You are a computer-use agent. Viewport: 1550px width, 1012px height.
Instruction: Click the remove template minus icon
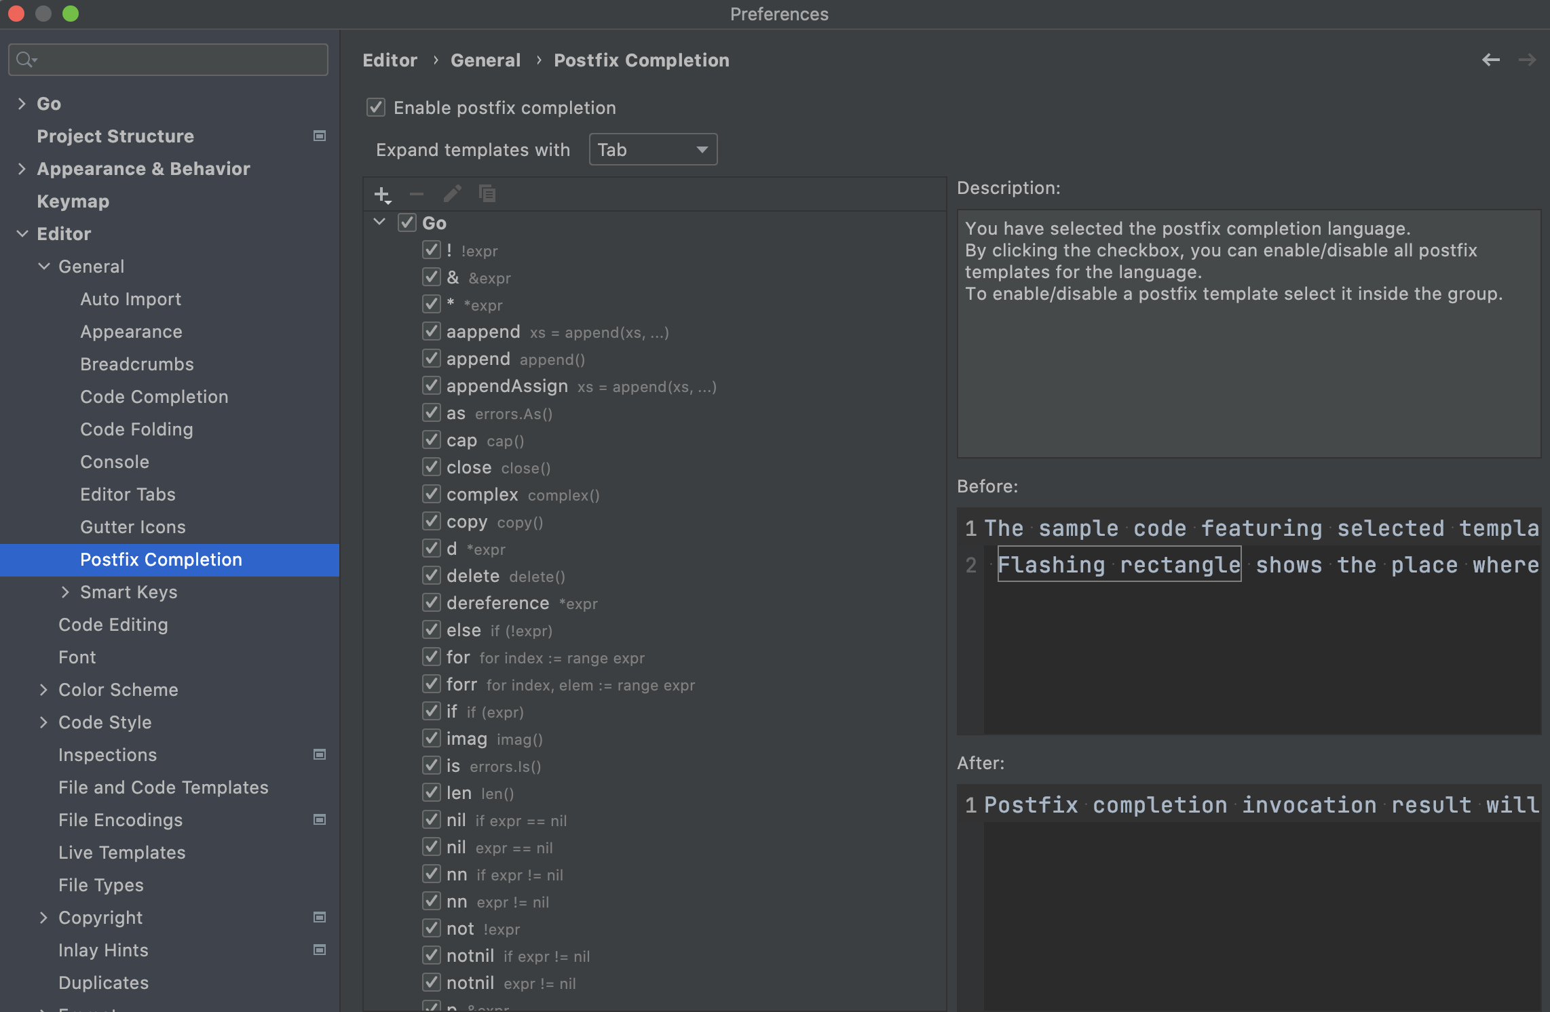pos(417,195)
